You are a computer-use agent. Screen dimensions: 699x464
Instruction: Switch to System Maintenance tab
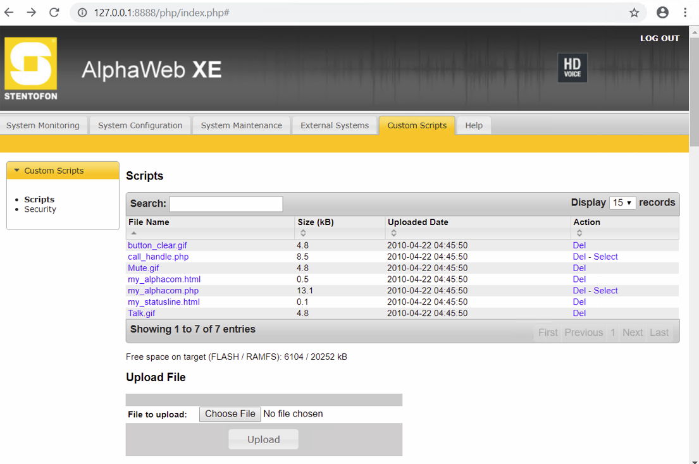tap(241, 126)
